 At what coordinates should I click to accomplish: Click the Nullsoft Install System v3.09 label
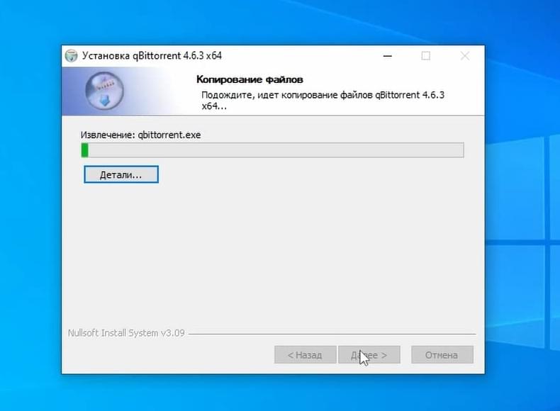126,333
